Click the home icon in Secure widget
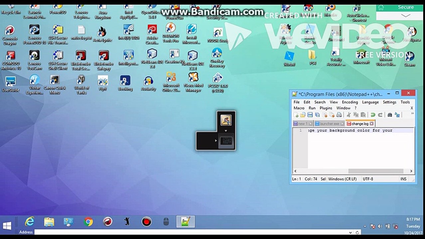This screenshot has width=425, height=239. pos(381,7)
